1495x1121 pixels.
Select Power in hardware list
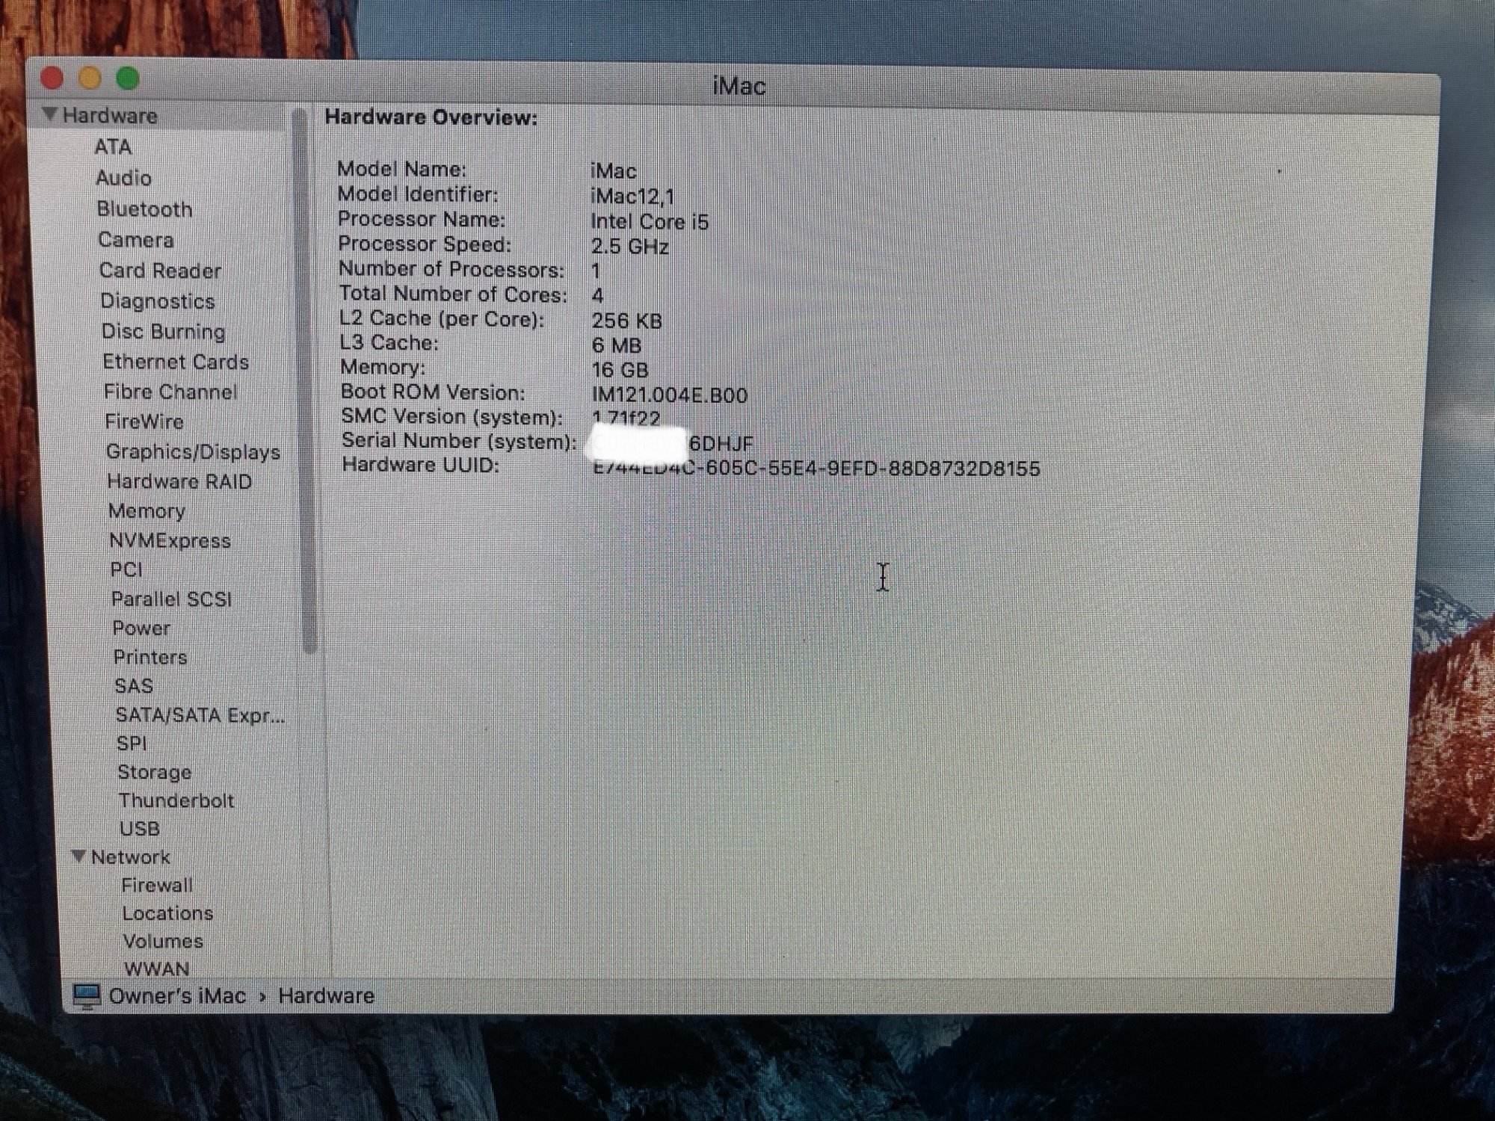[x=141, y=629]
